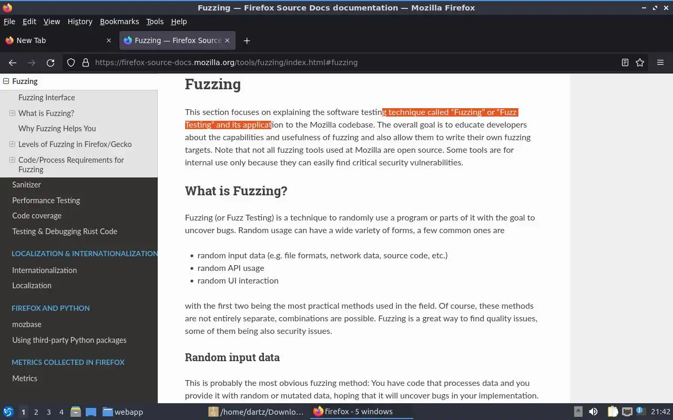The image size is (673, 420).
Task: Click Levels of Fuzzing in Firefox/Gecko link text
Action: (x=75, y=144)
